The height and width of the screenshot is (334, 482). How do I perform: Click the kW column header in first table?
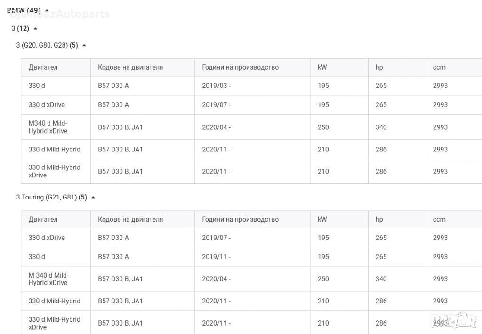pos(322,67)
